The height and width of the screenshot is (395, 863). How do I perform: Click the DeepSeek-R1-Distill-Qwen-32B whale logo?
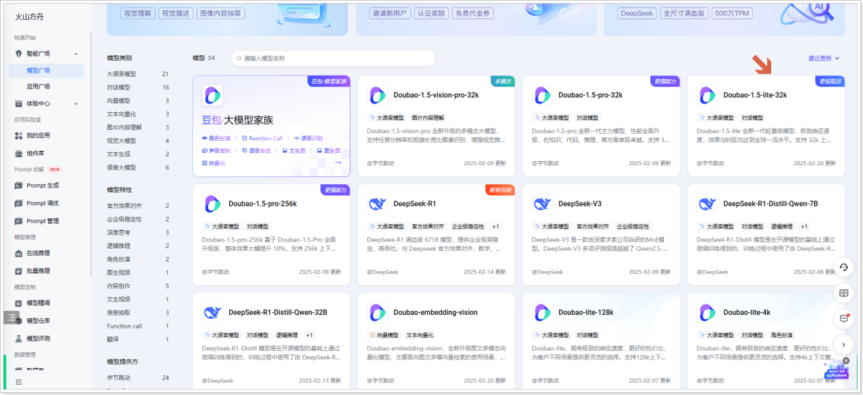click(213, 312)
